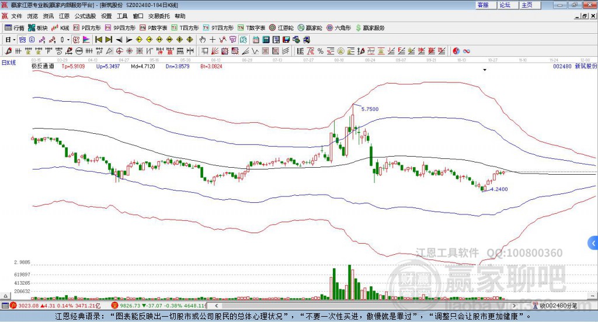Viewport: 598px width, 322px height.
Task: Click the colored flag triangle icon
Action: (86, 40)
